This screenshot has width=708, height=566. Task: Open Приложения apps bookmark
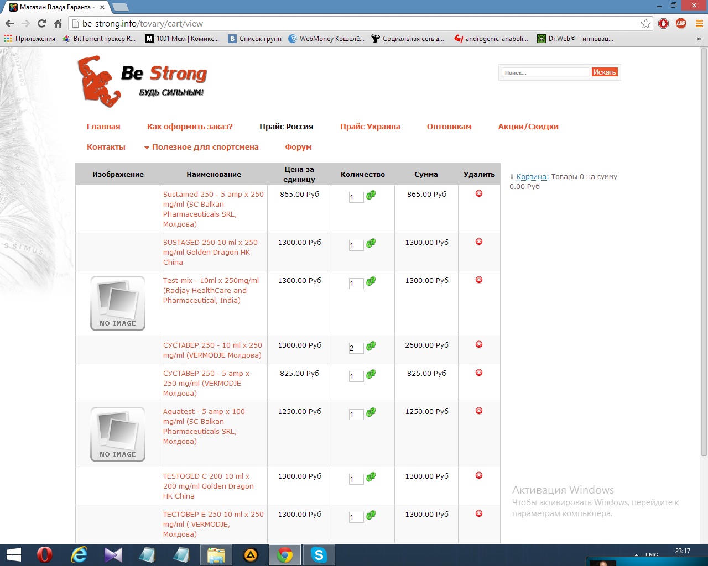tap(30, 39)
